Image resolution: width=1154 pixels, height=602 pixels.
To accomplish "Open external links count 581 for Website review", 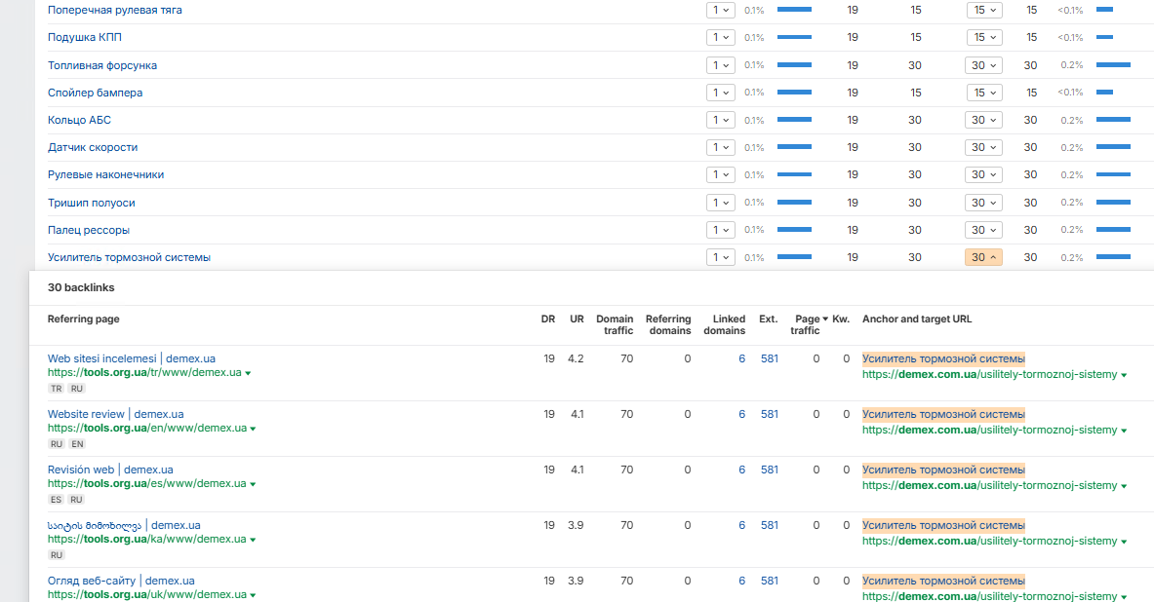I will tap(769, 415).
